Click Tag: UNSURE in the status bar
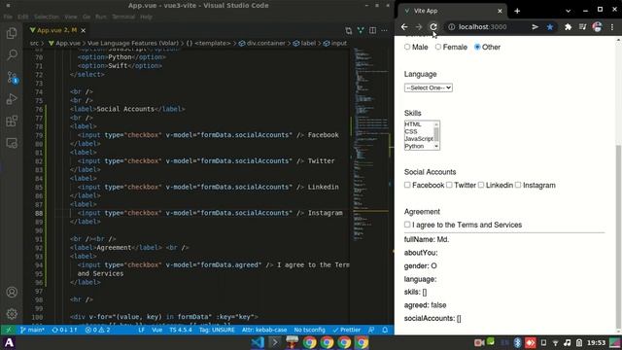This screenshot has width=622, height=350. click(x=217, y=330)
